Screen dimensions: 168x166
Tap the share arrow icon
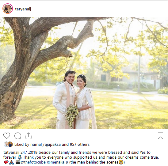click(29, 136)
